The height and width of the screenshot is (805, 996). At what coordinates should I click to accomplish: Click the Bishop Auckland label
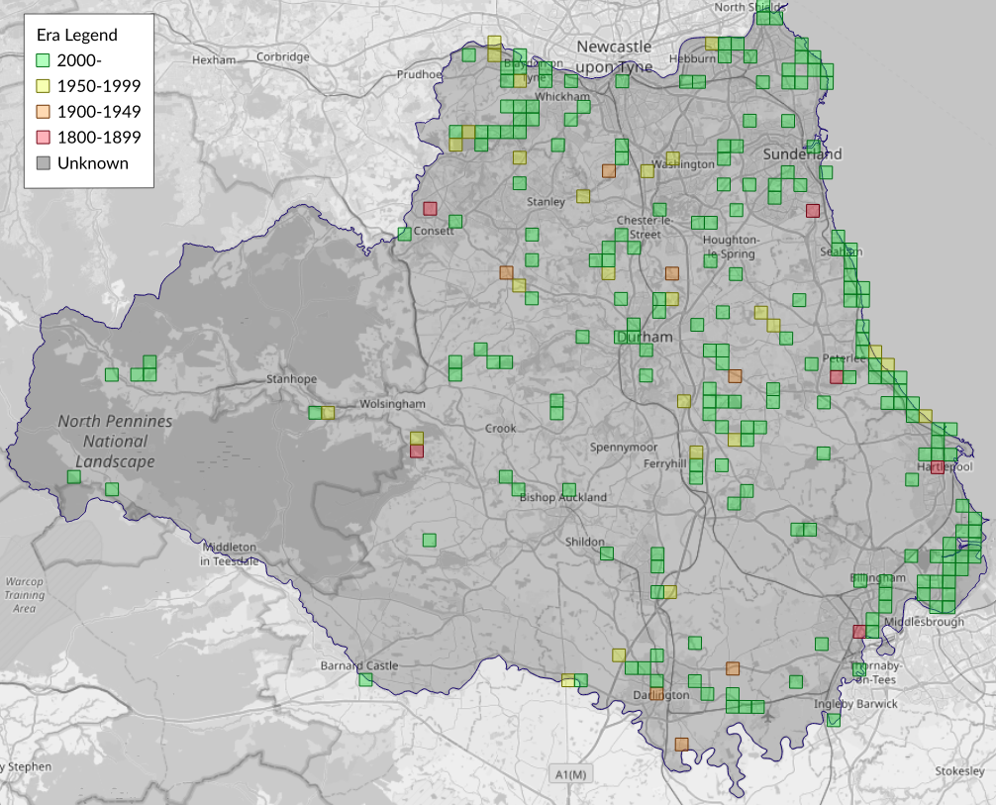pyautogui.click(x=562, y=497)
